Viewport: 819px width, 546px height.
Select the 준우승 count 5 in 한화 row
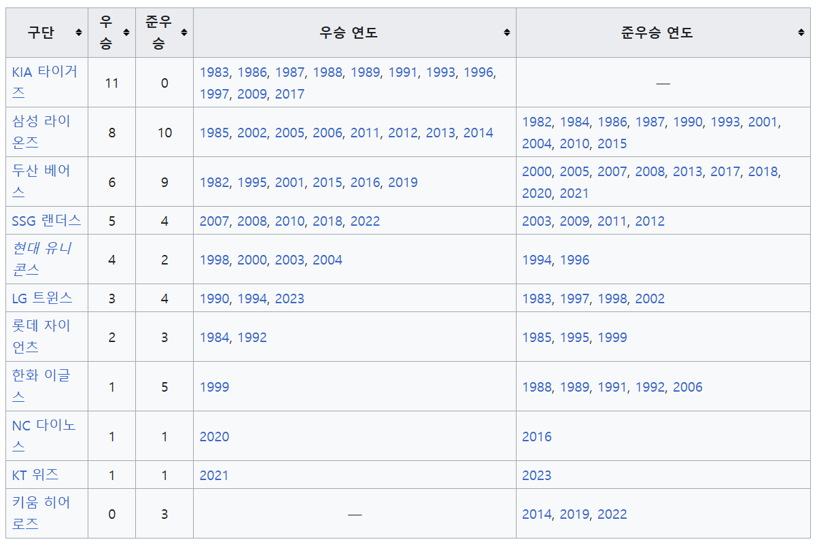point(164,387)
